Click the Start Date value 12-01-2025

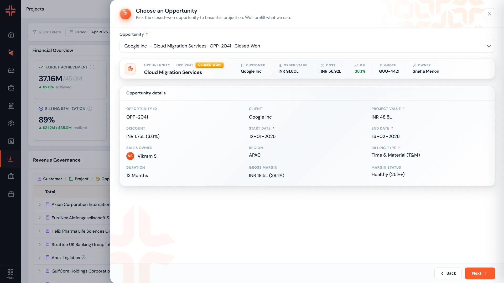[262, 136]
